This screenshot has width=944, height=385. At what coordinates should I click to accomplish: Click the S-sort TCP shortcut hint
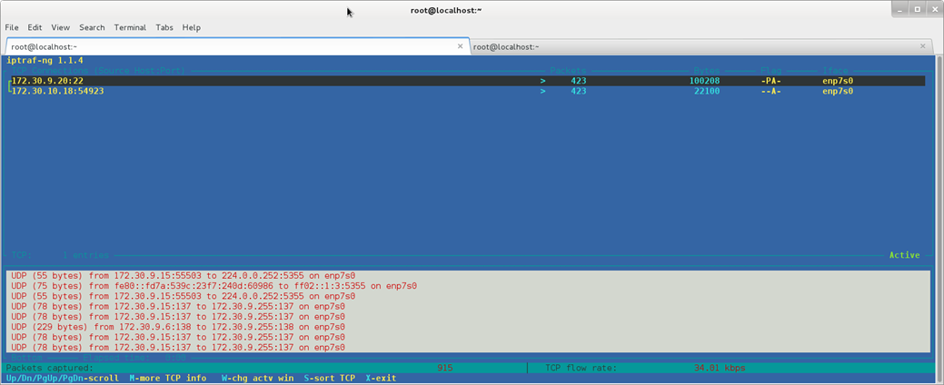[x=329, y=379]
